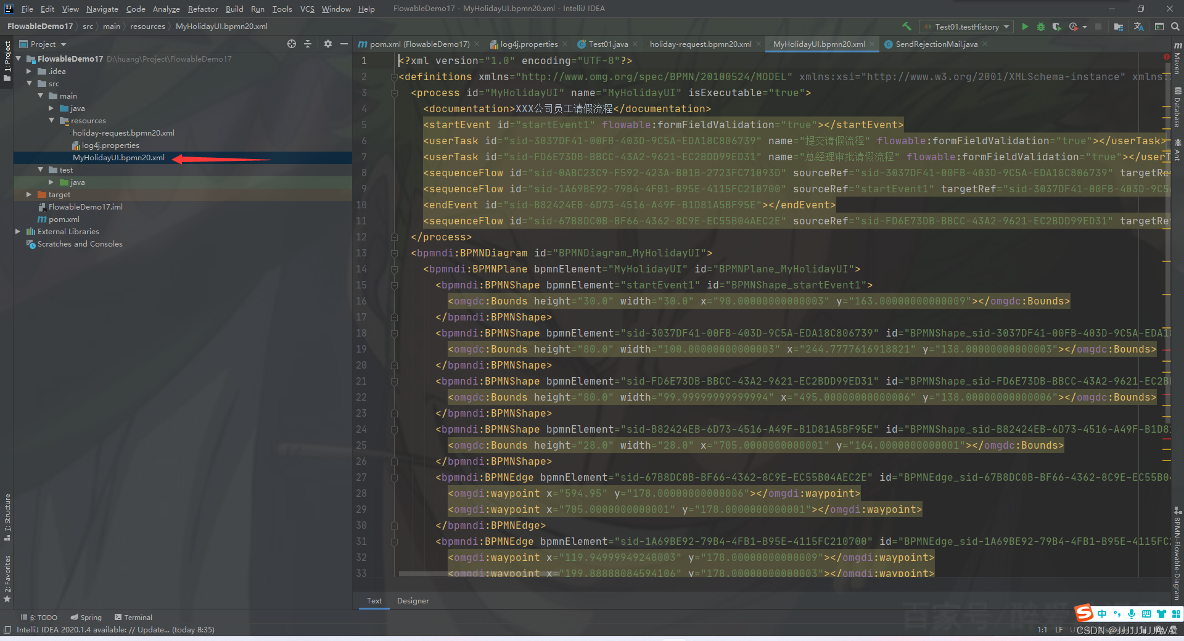Open the Sogou soft keyboard icon
The width and height of the screenshot is (1184, 641).
click(x=1146, y=614)
